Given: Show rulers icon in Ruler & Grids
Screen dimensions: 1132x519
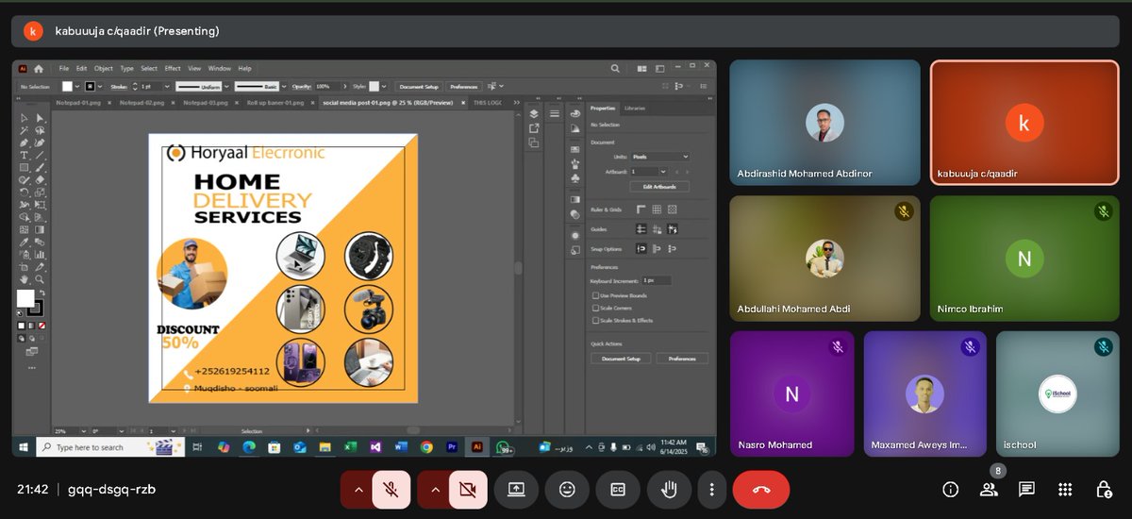Looking at the screenshot, I should point(641,209).
